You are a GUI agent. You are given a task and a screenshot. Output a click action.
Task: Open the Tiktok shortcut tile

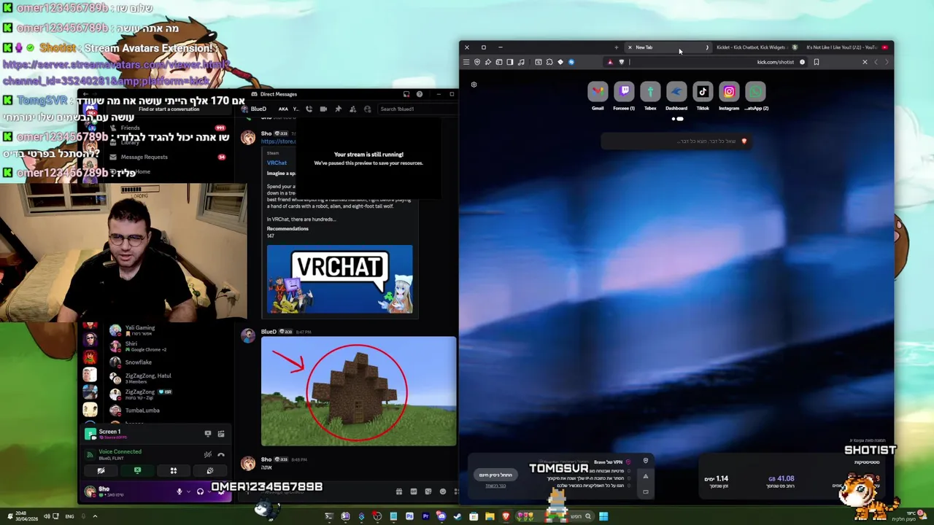[x=703, y=92]
